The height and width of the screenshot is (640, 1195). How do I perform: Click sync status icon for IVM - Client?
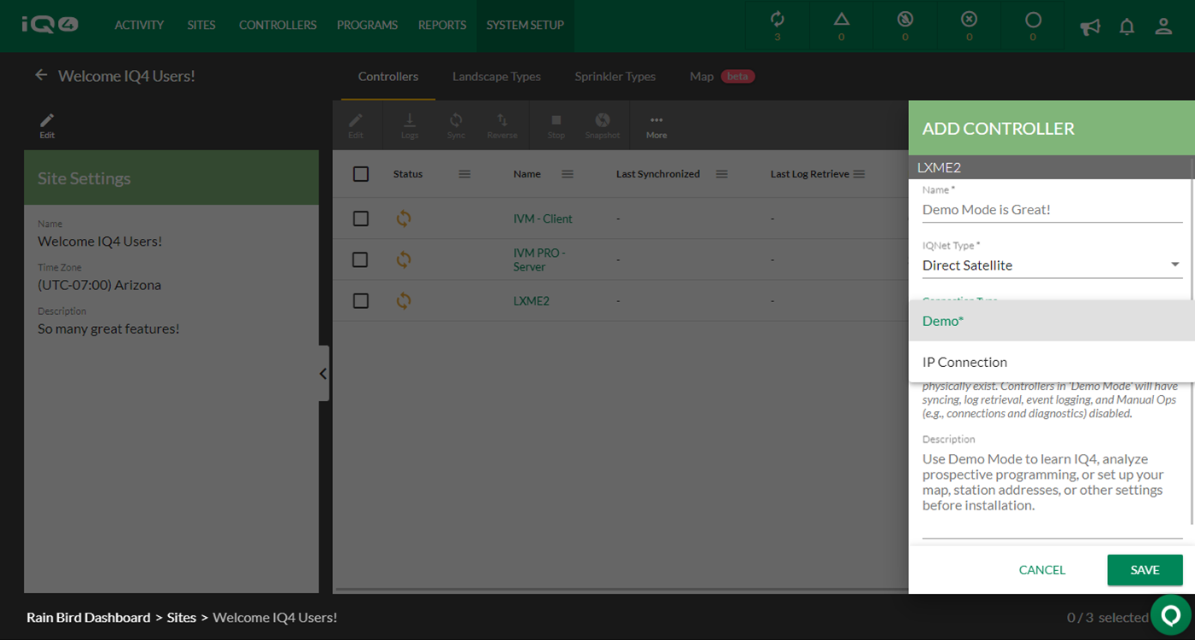click(x=404, y=218)
